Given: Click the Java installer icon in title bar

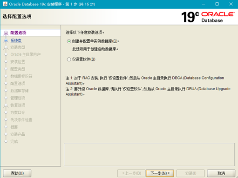Looking at the screenshot, I should (5, 4).
